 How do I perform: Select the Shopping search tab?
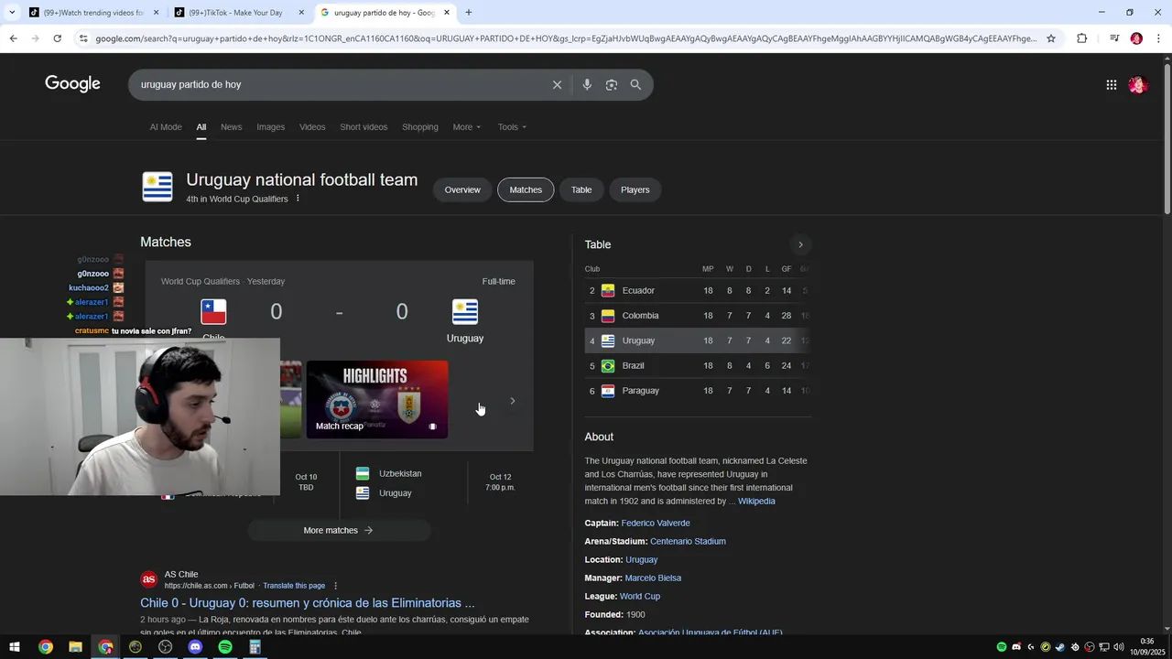click(420, 127)
